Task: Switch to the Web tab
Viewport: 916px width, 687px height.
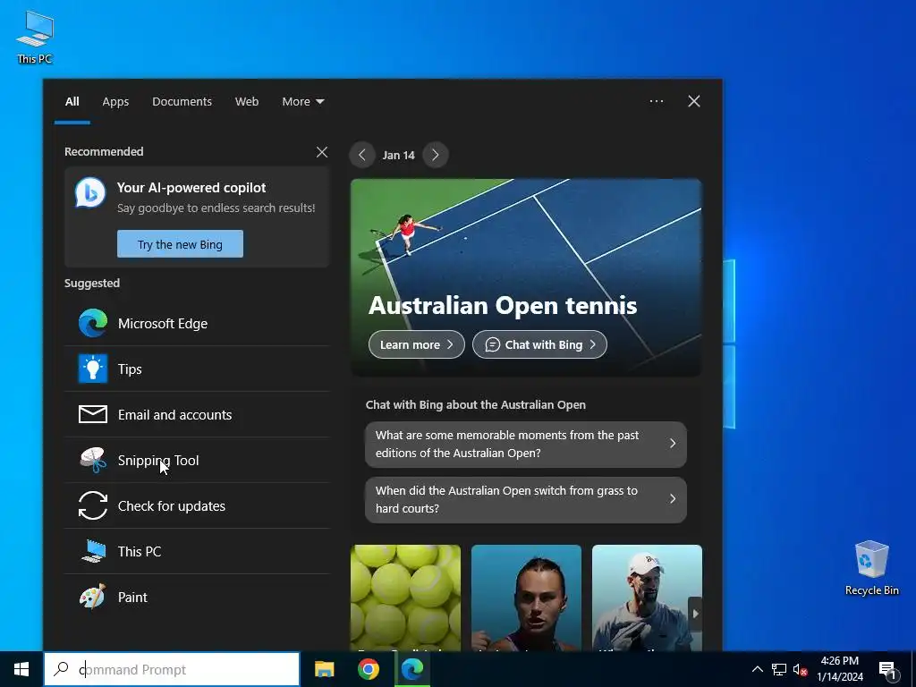Action: (247, 102)
